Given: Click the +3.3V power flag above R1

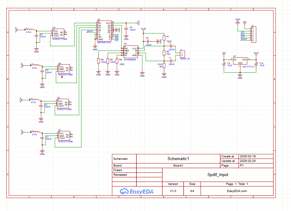Looking at the screenshot, I should tap(143, 29).
